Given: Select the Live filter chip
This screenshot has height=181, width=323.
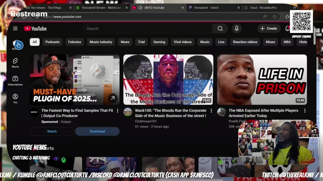Looking at the screenshot, I should click(x=221, y=42).
